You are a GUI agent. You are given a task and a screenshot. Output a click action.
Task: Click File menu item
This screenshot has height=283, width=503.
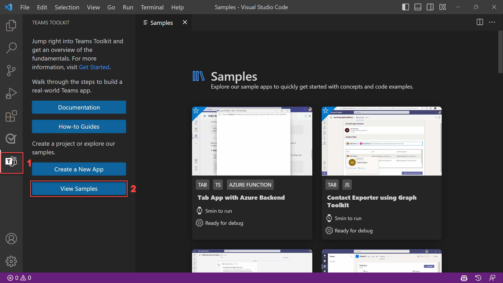tap(24, 7)
